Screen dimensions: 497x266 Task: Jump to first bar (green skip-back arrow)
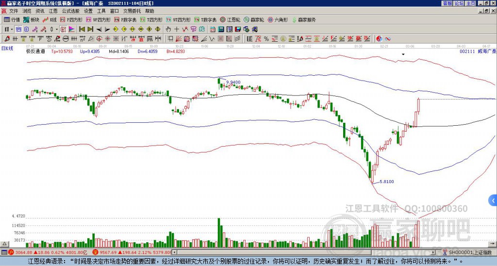[x=82, y=29]
